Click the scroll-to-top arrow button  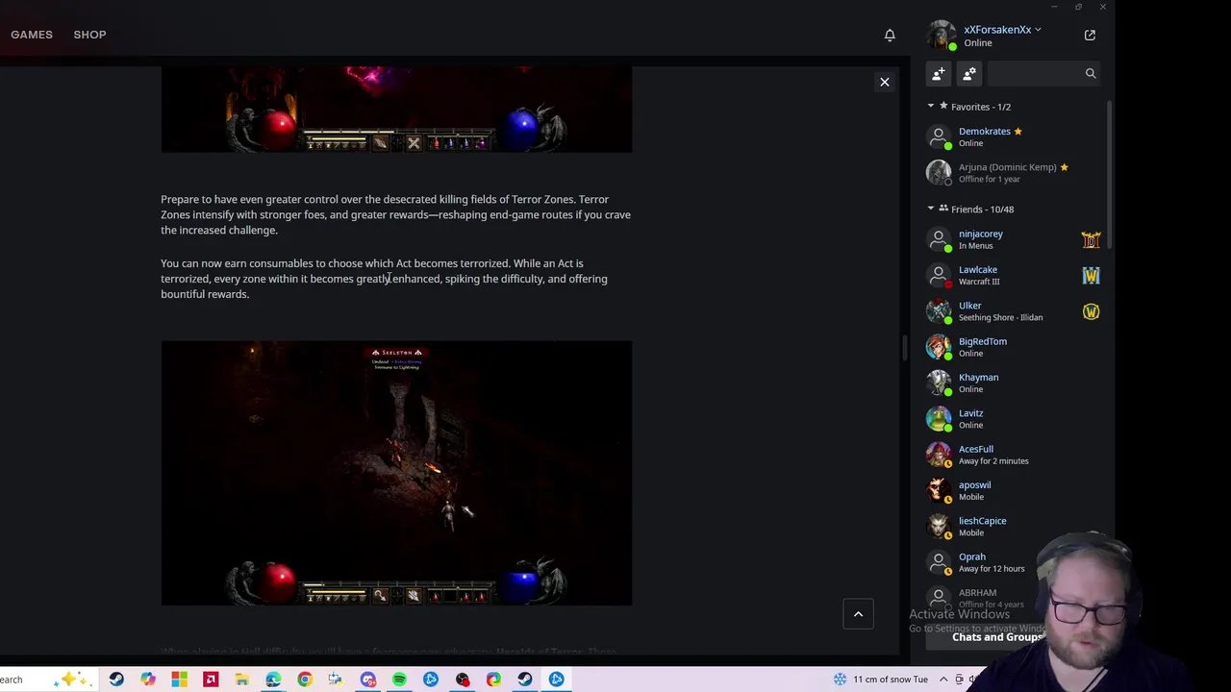pyautogui.click(x=858, y=614)
